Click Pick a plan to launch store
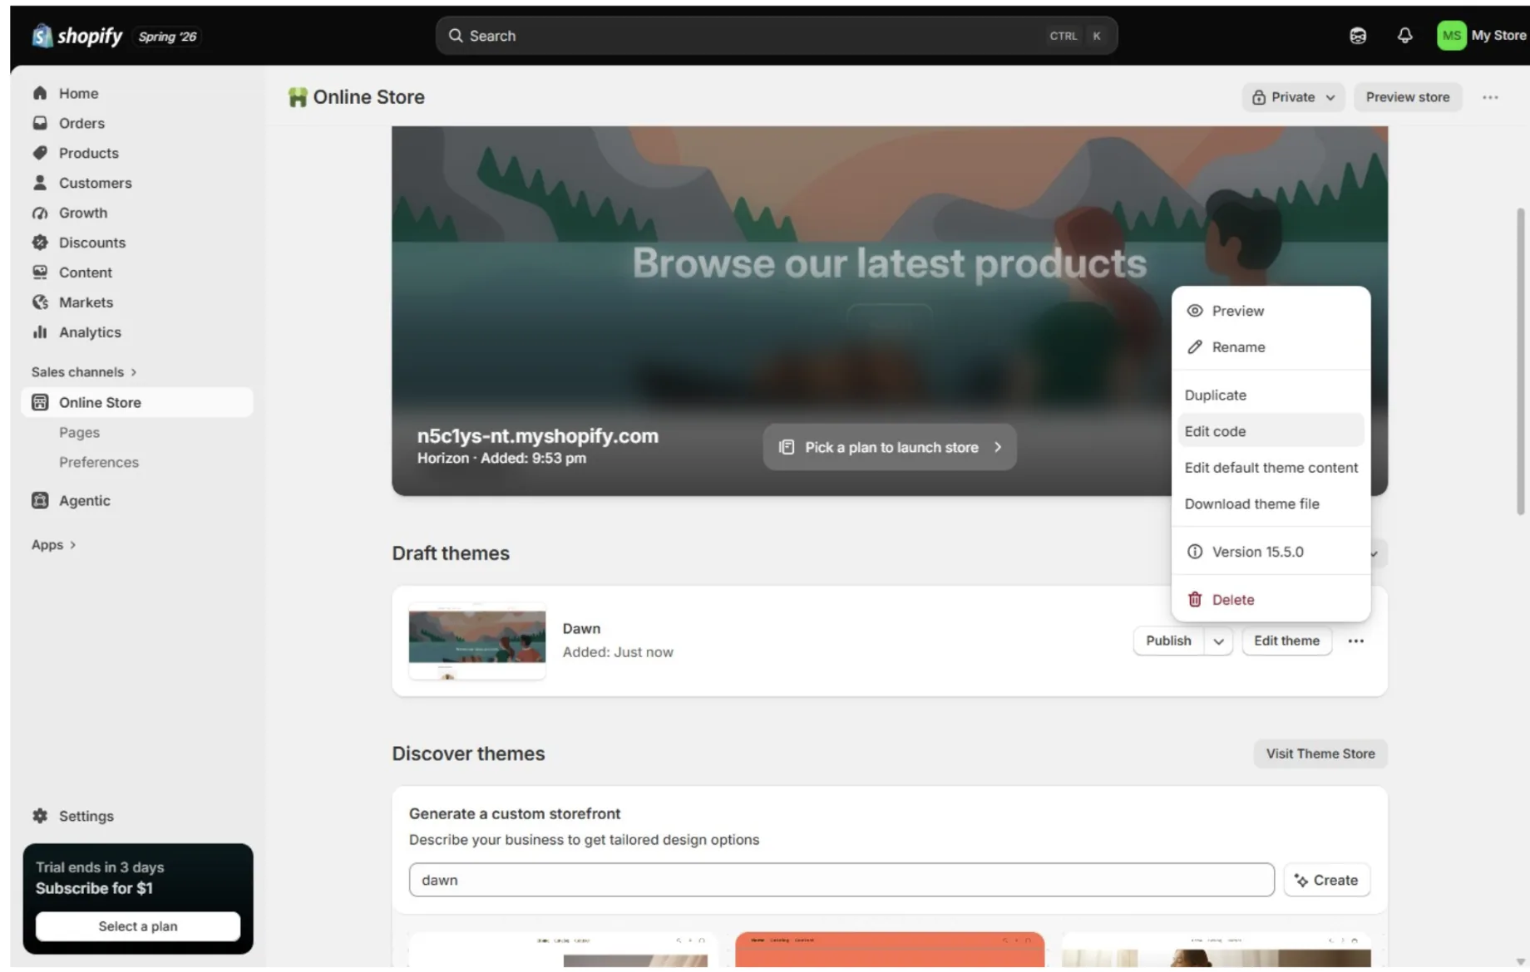Image resolution: width=1530 pixels, height=972 pixels. coord(890,447)
